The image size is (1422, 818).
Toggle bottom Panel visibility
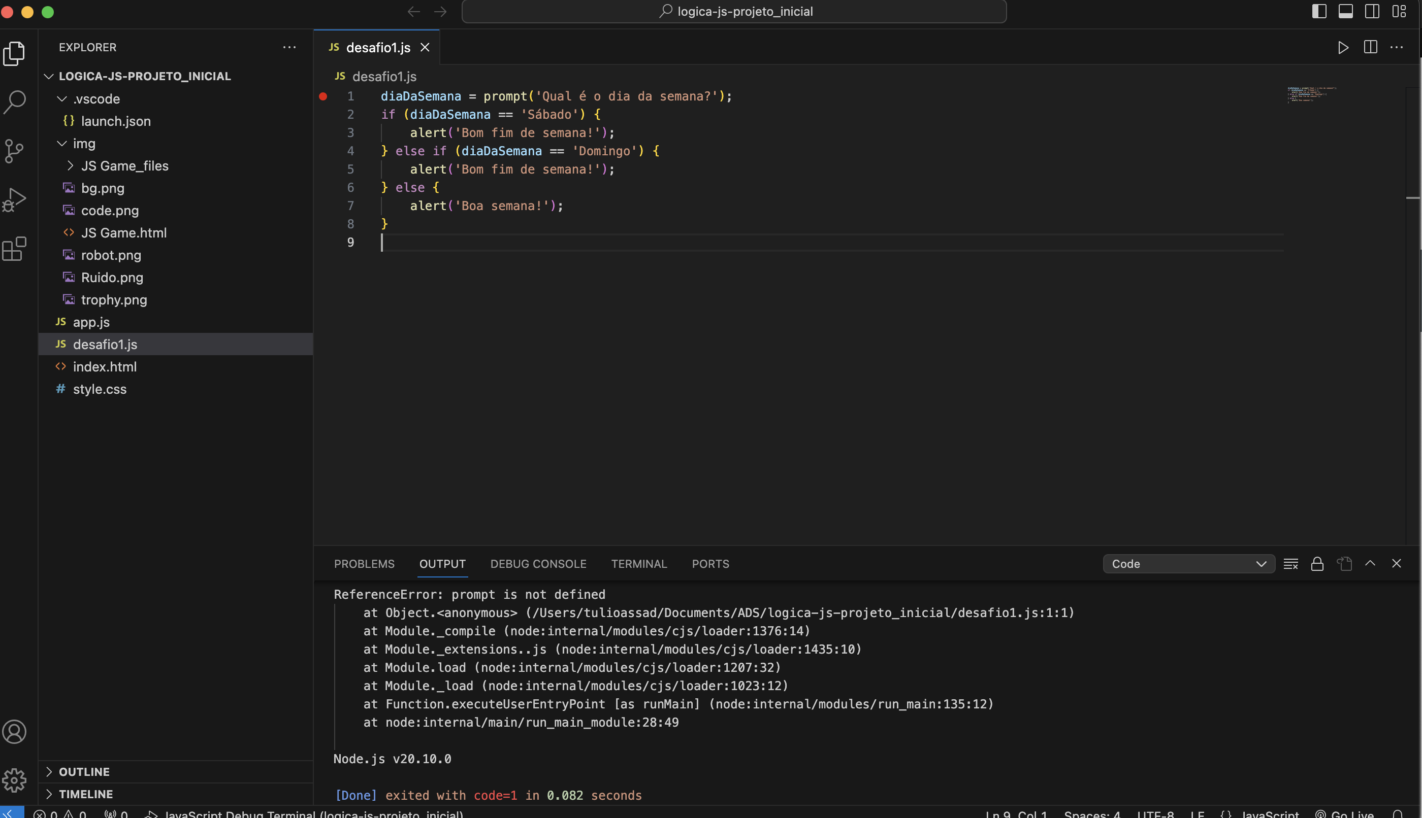(1345, 11)
